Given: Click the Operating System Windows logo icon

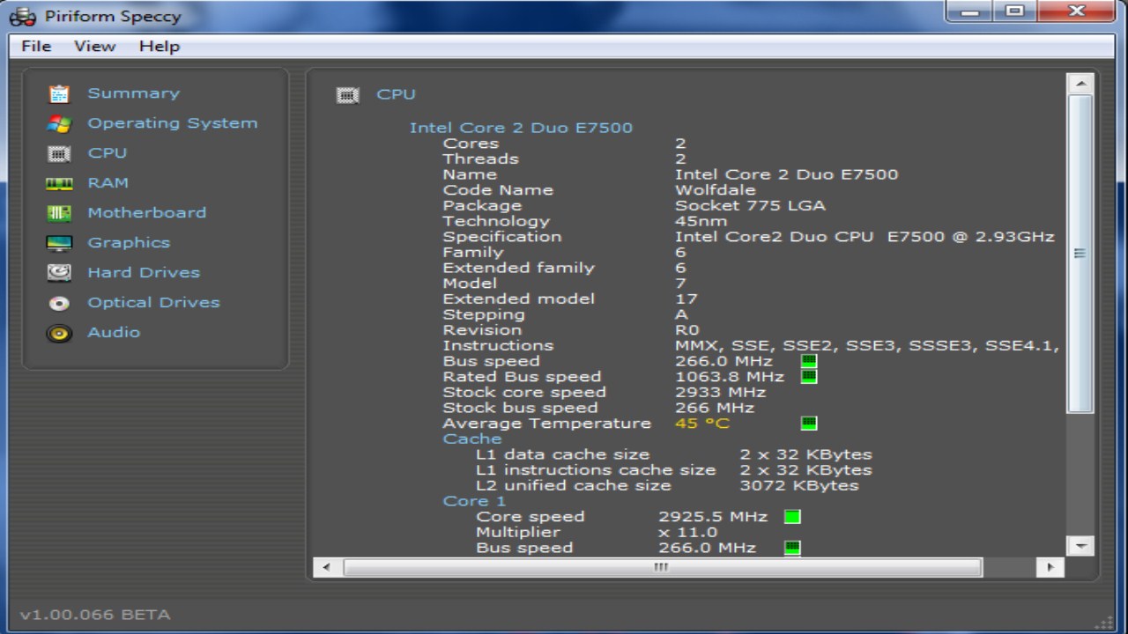Looking at the screenshot, I should pyautogui.click(x=59, y=124).
